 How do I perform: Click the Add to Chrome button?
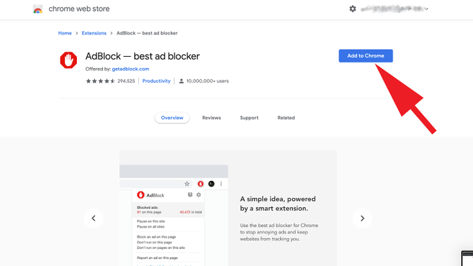366,56
